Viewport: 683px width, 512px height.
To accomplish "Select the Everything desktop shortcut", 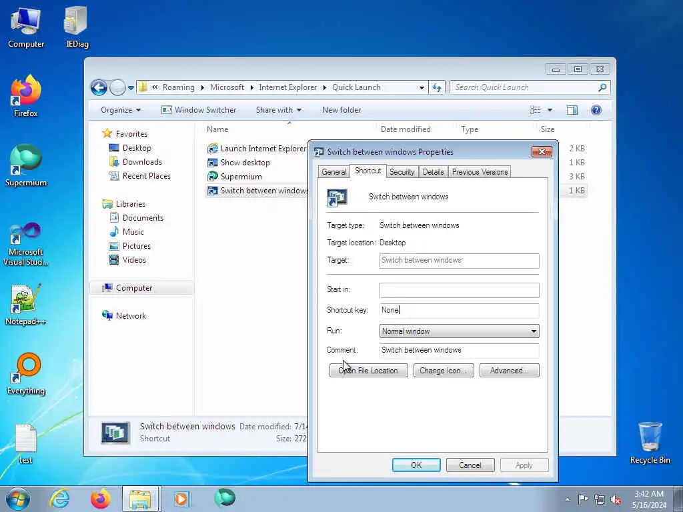I will [x=26, y=373].
